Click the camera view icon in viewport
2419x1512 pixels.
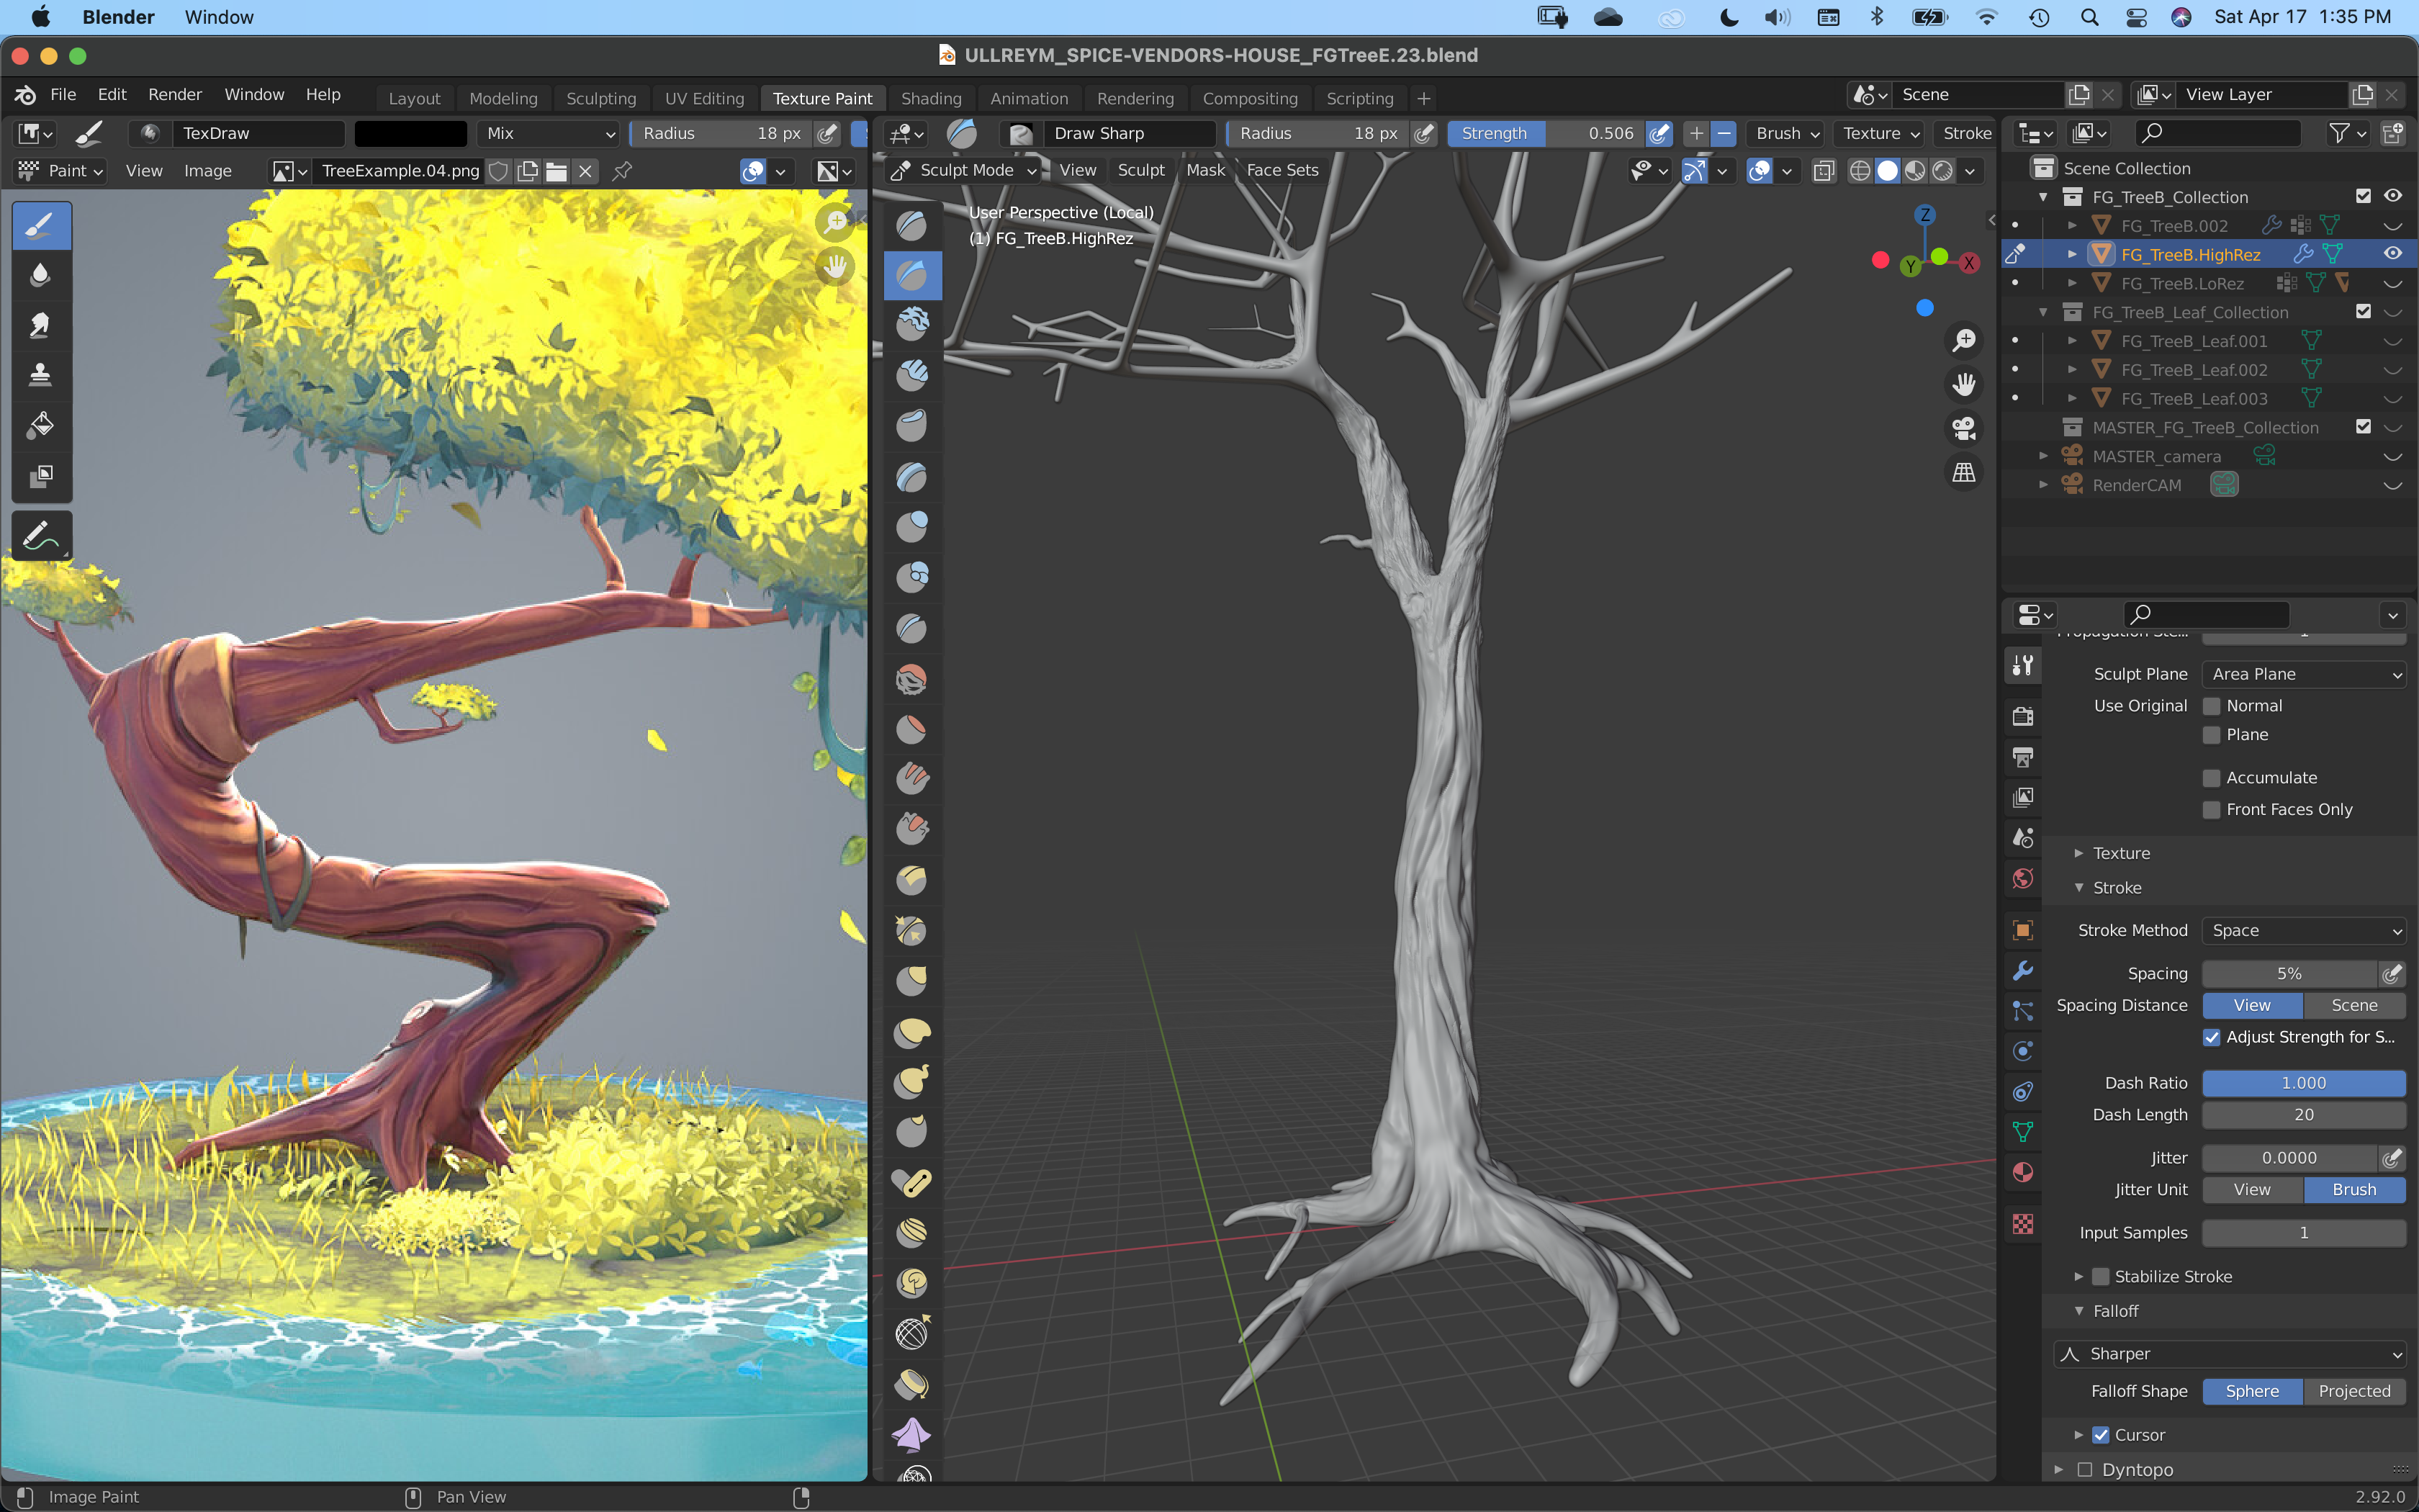click(x=1964, y=429)
